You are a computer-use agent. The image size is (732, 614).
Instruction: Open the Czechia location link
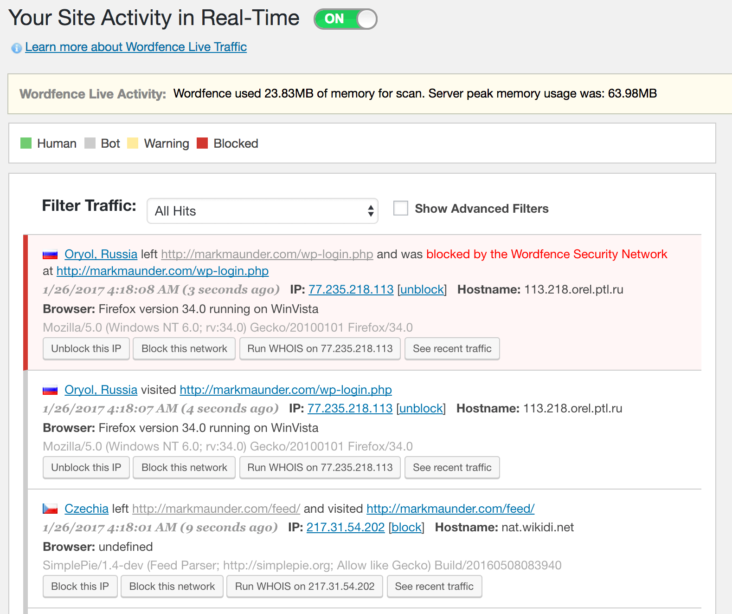click(x=86, y=509)
